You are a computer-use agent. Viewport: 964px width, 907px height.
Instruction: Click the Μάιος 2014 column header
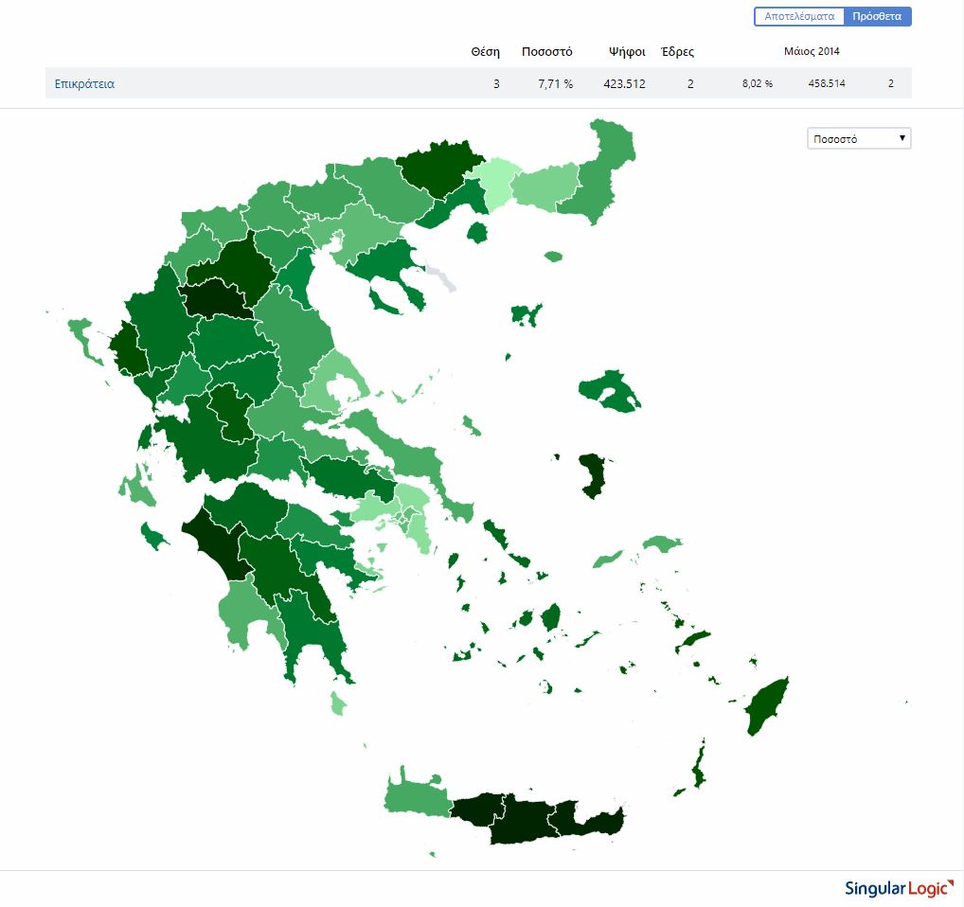pyautogui.click(x=812, y=51)
